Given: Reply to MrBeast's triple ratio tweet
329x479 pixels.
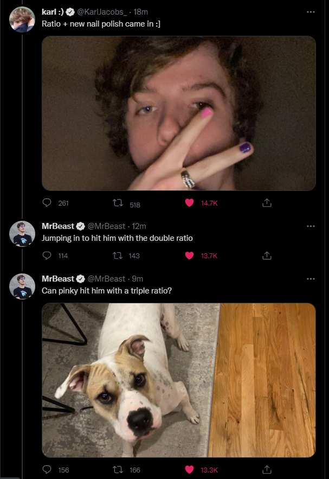Looking at the screenshot, I should [x=47, y=470].
